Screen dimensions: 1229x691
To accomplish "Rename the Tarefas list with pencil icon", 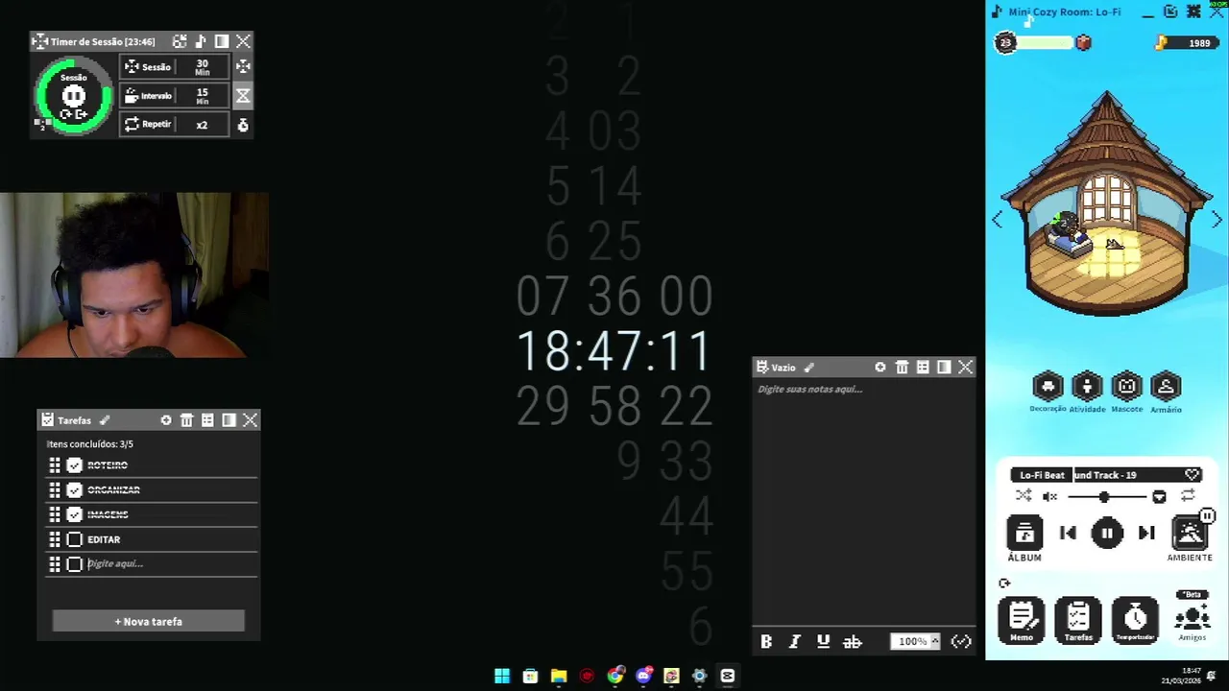I will coord(105,420).
